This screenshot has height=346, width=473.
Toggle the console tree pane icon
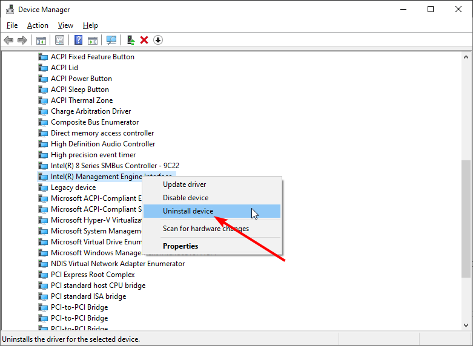click(41, 40)
